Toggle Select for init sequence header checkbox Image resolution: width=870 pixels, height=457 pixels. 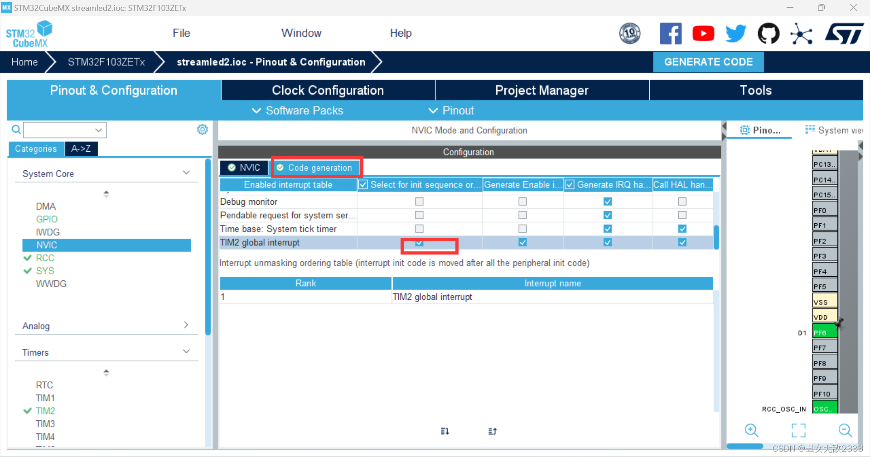coord(363,185)
